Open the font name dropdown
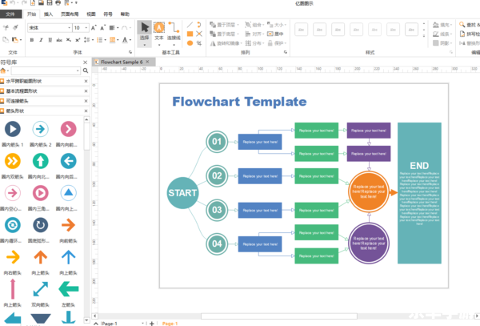 [69, 28]
